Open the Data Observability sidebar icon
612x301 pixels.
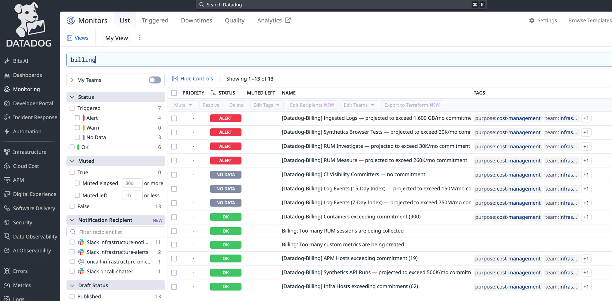(x=7, y=236)
